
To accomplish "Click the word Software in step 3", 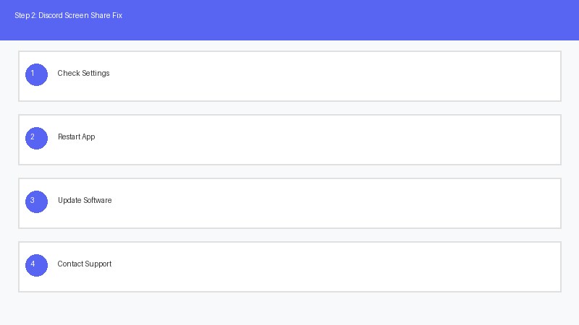I will tap(98, 201).
